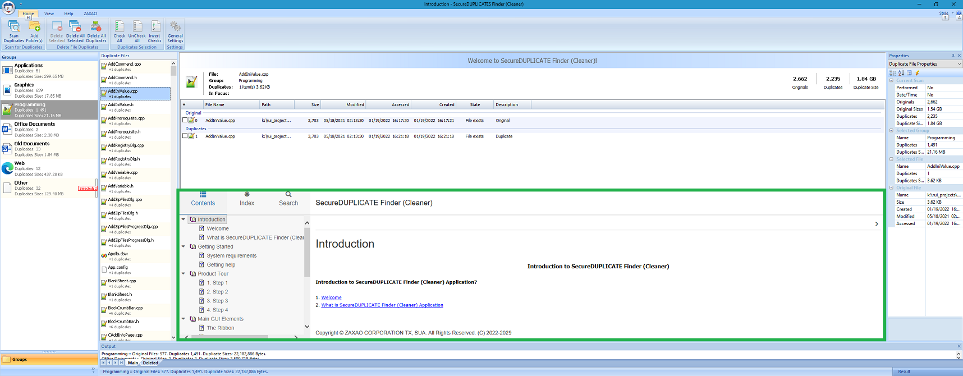Image resolution: width=963 pixels, height=376 pixels.
Task: Collapse the Original File property section
Action: [892, 188]
